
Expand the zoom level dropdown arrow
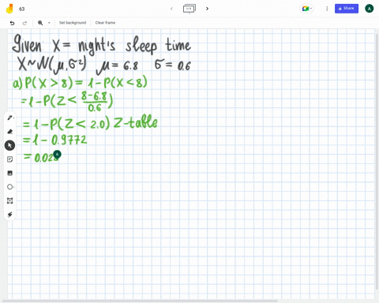click(49, 23)
